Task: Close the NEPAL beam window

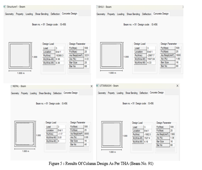Action: point(91,86)
